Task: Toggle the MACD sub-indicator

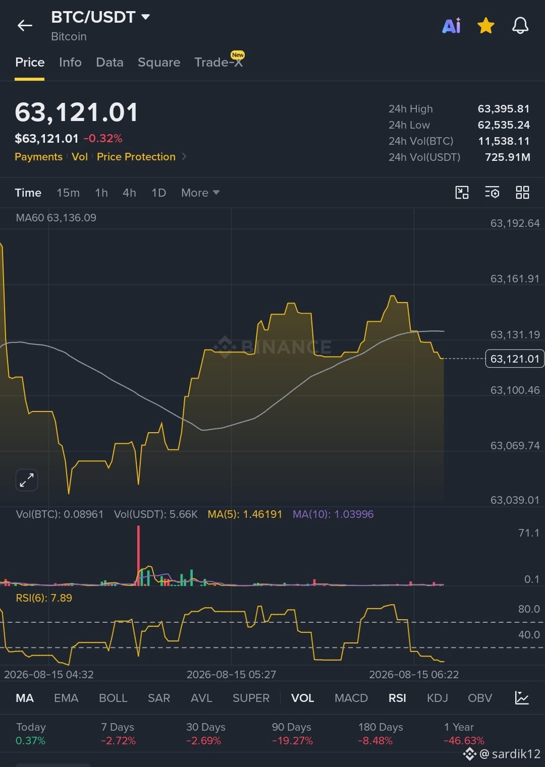Action: [351, 698]
